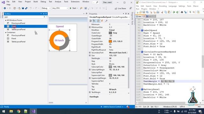Open Visual Studio Analyze menu

tap(58, 2)
